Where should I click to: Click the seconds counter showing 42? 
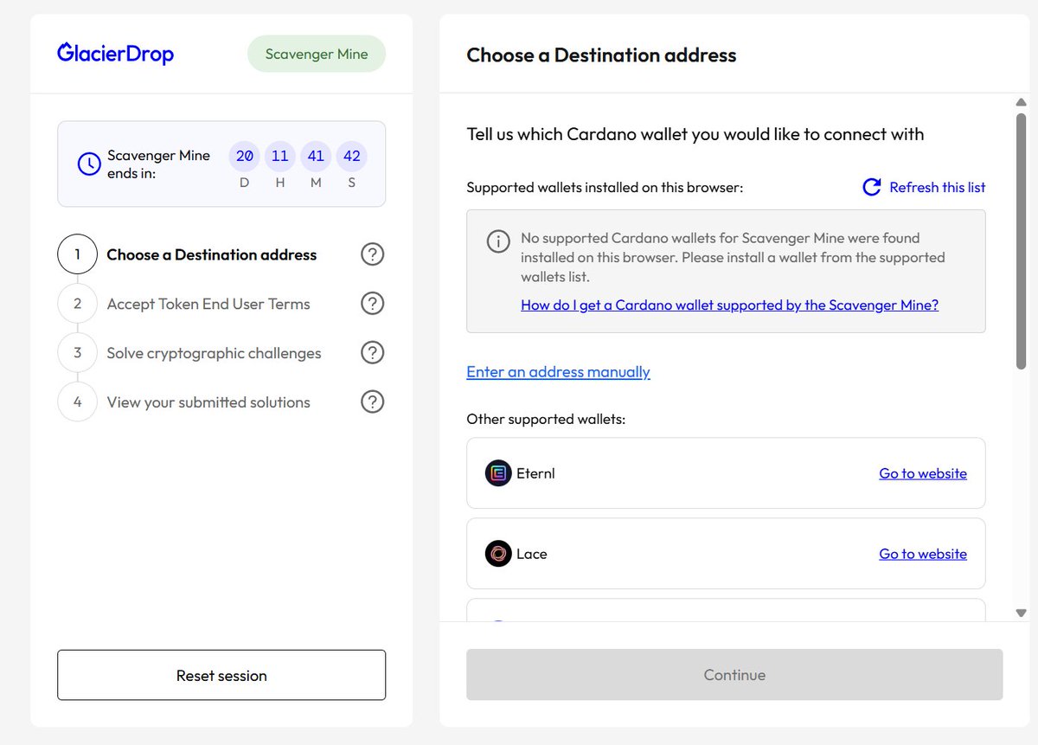coord(351,157)
